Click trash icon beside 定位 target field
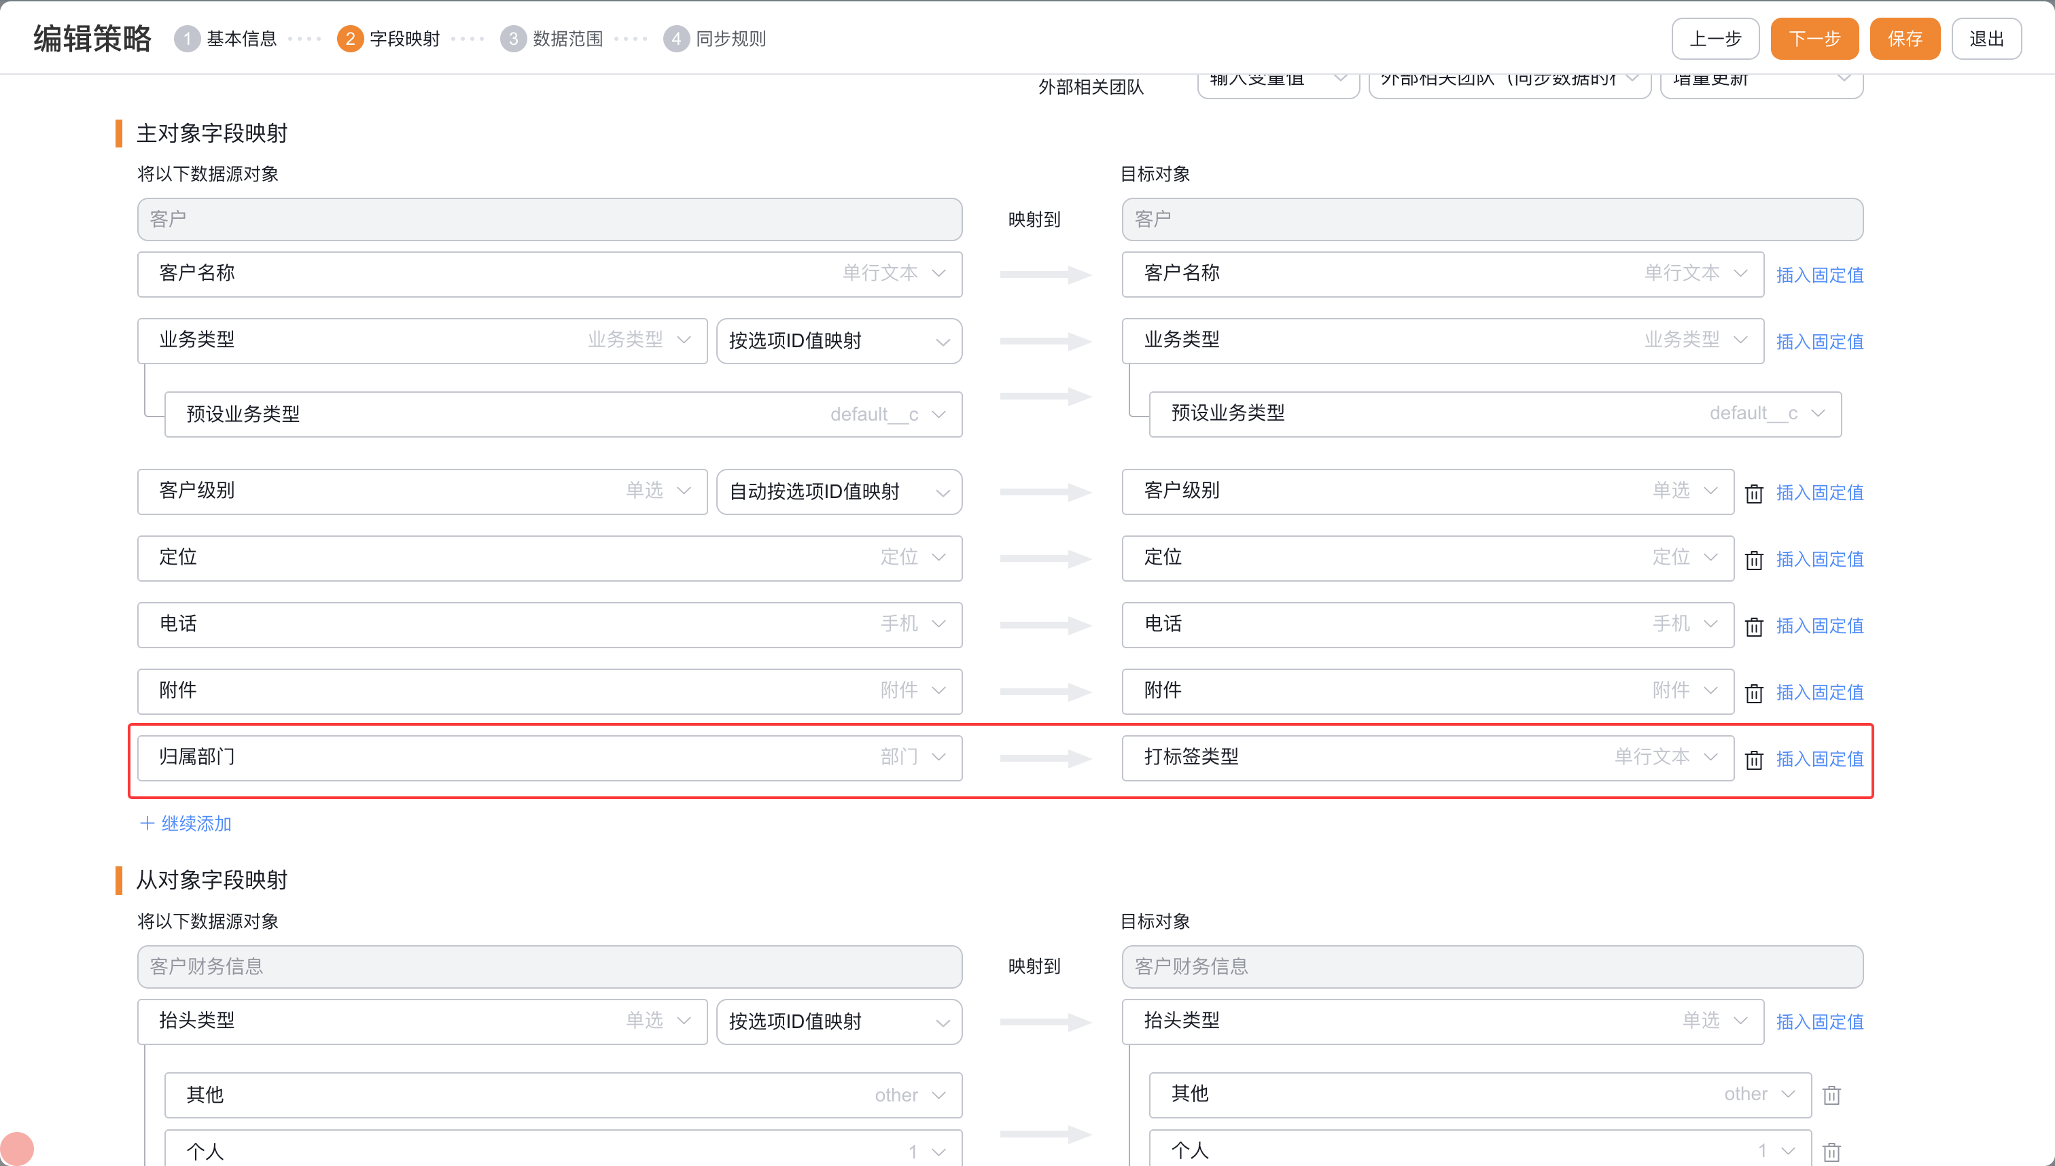 (1753, 560)
